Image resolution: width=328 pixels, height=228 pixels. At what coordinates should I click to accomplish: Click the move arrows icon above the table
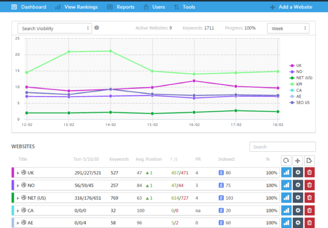[x=298, y=160]
